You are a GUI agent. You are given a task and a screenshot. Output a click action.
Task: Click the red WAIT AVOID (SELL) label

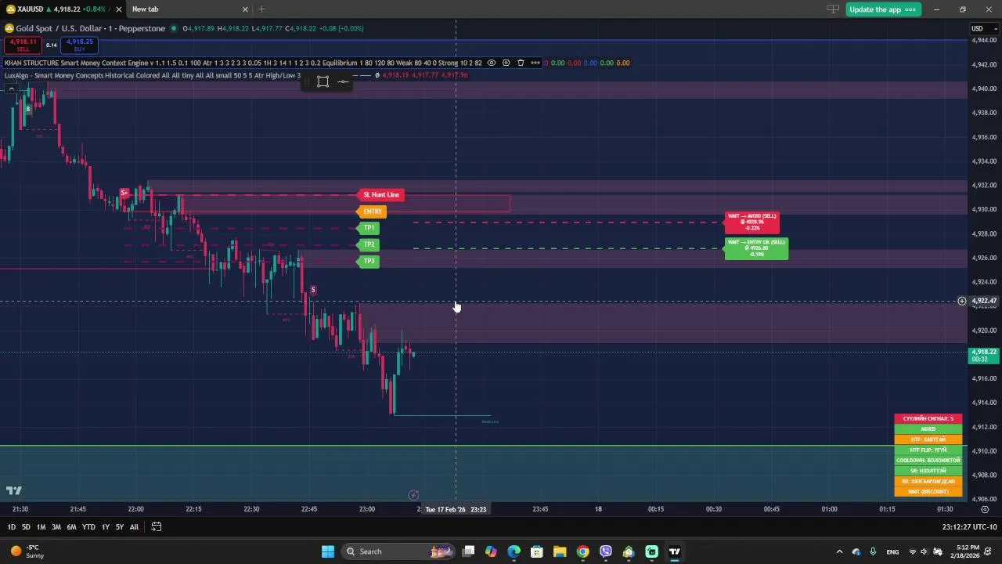click(x=751, y=222)
